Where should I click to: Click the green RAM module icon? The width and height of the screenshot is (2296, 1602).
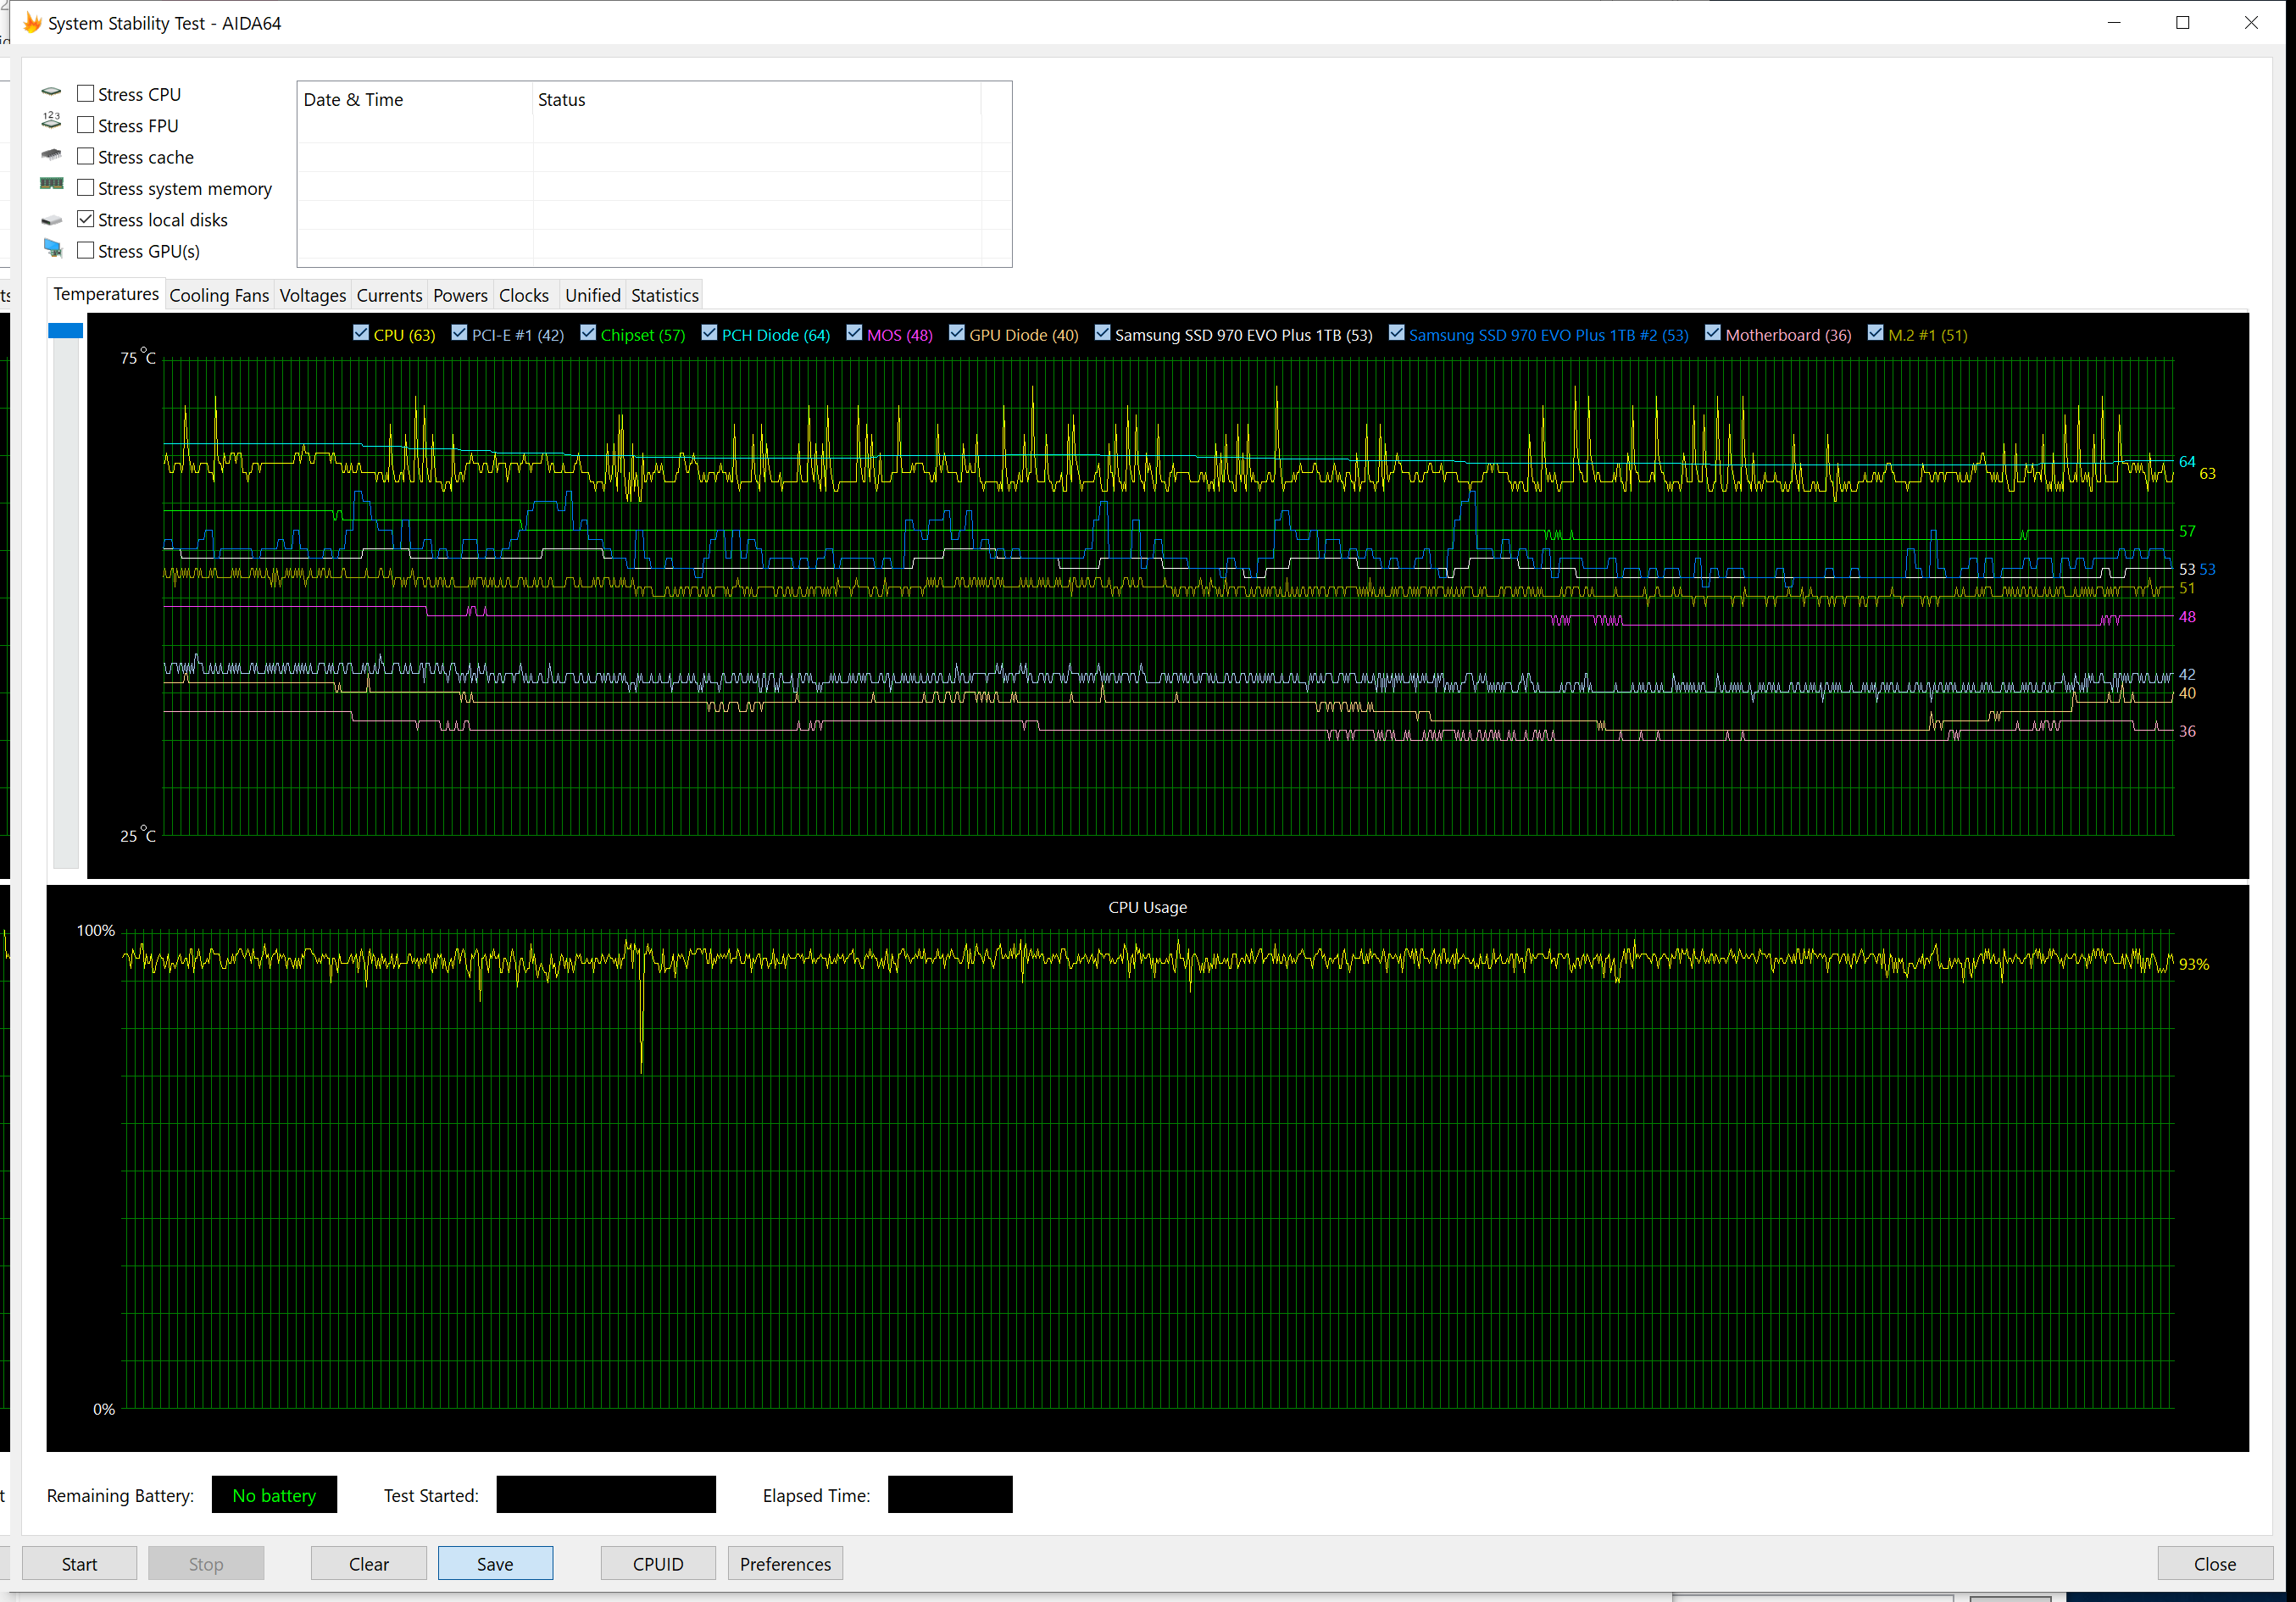51,185
